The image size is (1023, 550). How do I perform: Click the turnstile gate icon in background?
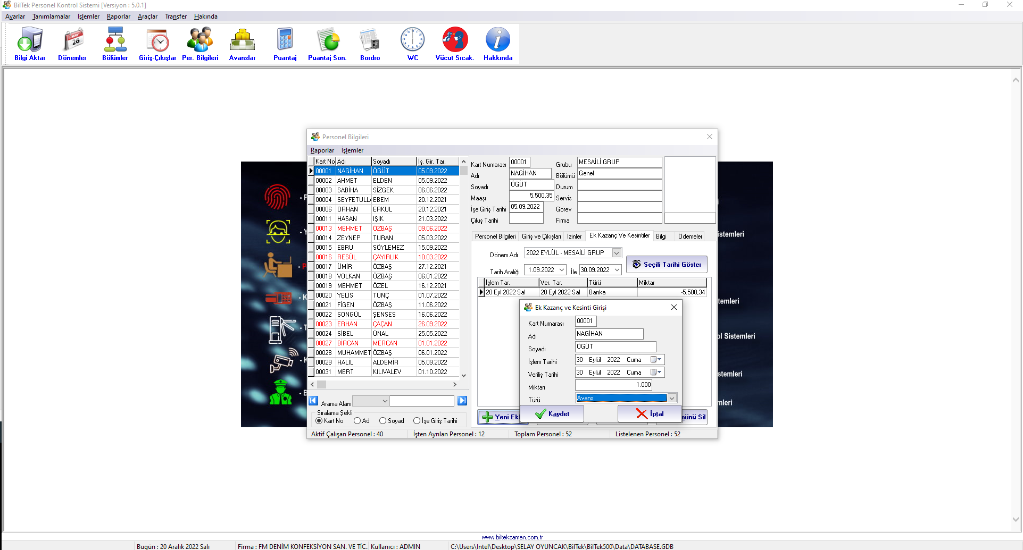[282, 329]
